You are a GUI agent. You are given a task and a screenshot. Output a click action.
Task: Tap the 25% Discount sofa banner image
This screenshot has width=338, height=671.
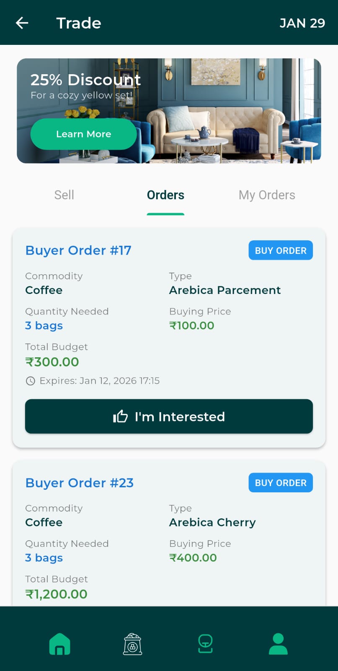tap(226, 111)
